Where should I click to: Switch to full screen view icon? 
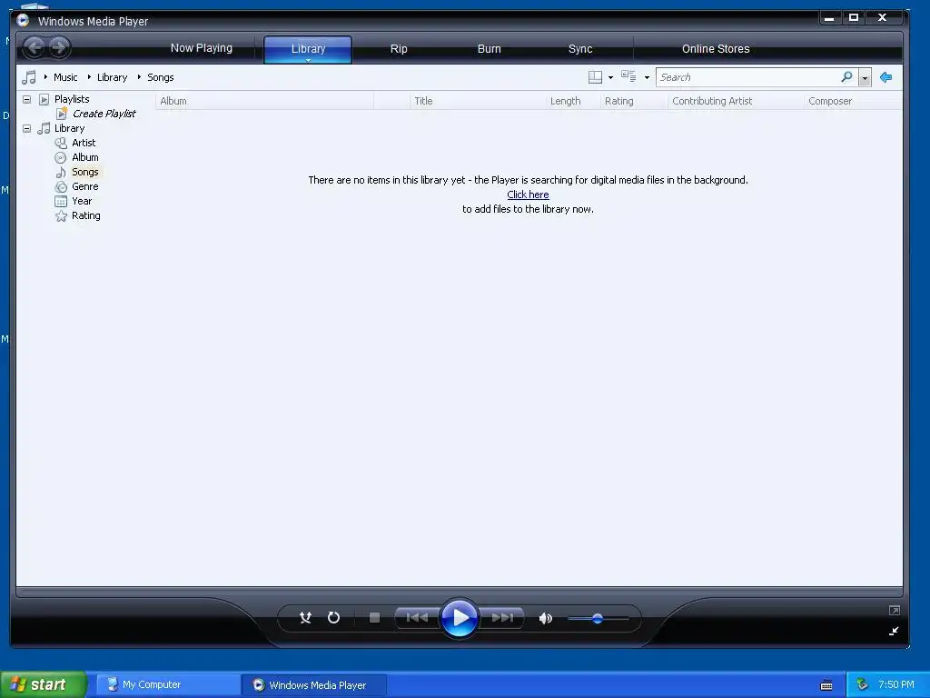(x=895, y=610)
